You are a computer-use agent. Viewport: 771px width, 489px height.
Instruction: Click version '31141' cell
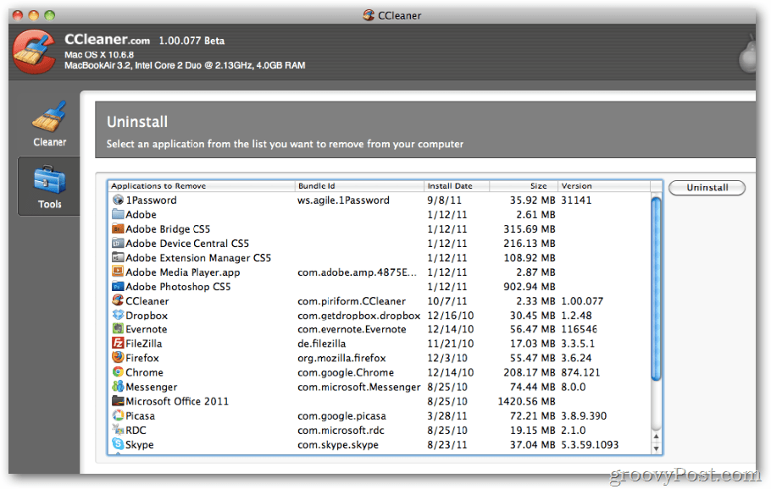(576, 201)
